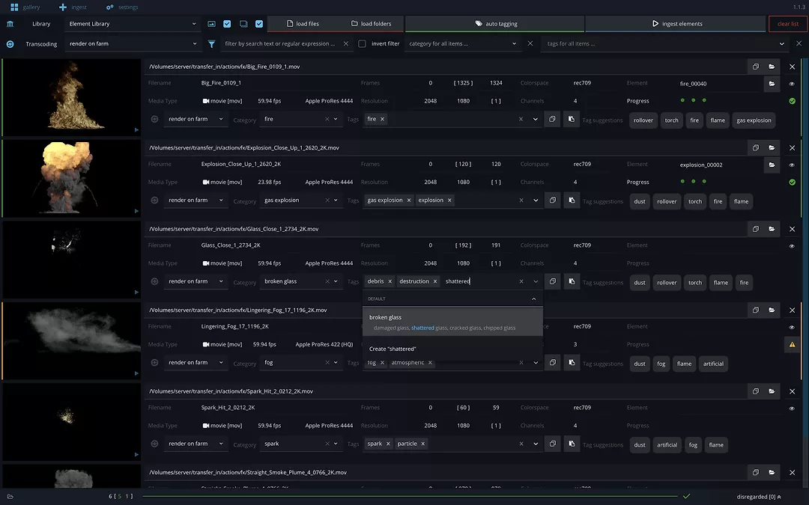The width and height of the screenshot is (809, 505).
Task: Open the Big_Fire row transcoding dropdown
Action: 196,119
